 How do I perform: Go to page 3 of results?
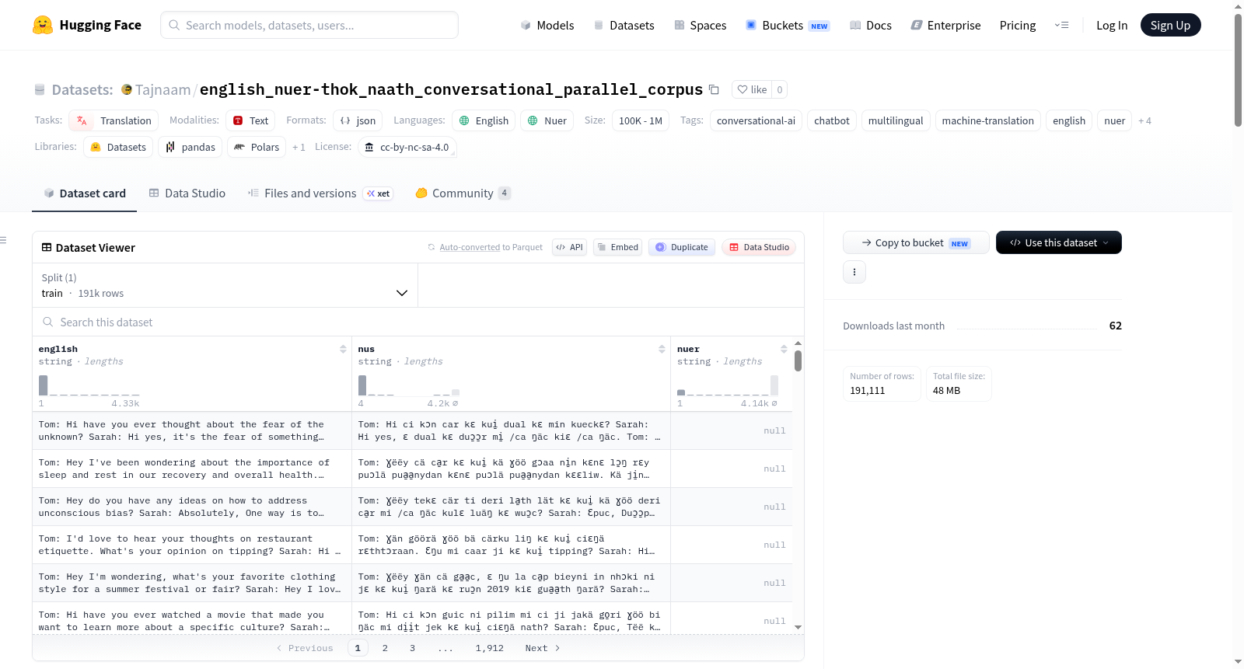point(412,648)
